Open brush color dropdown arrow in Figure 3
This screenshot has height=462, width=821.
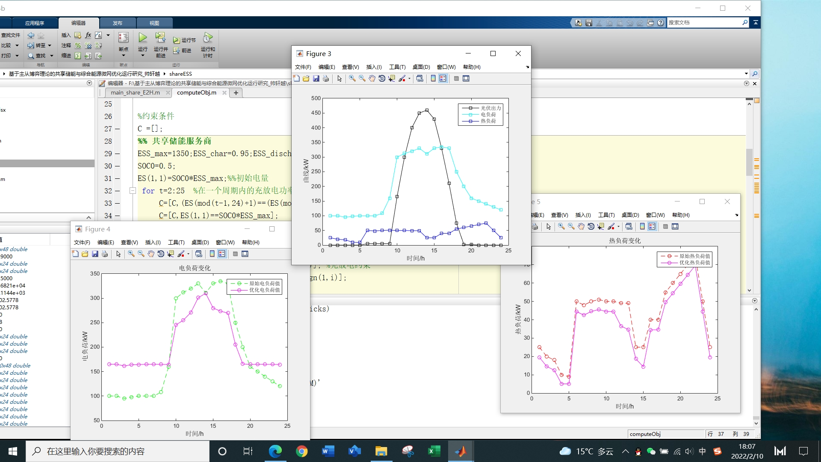coord(409,79)
